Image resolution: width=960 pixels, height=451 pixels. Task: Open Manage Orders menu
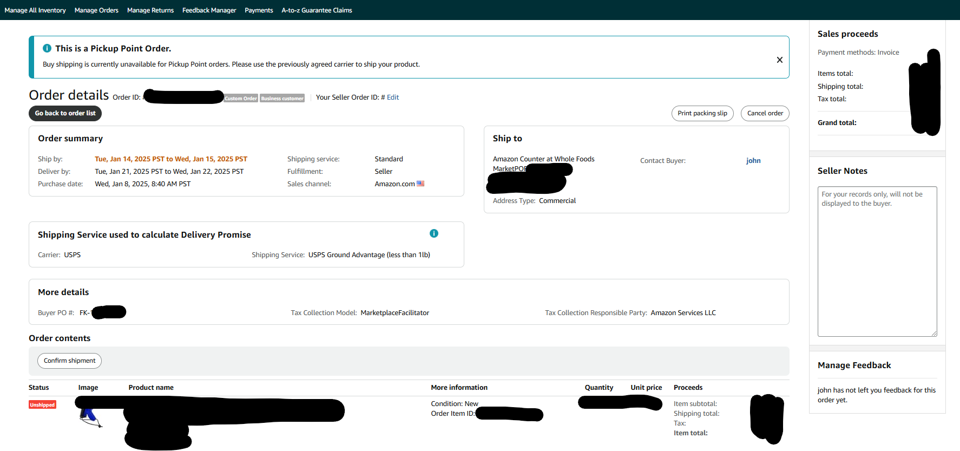(96, 10)
